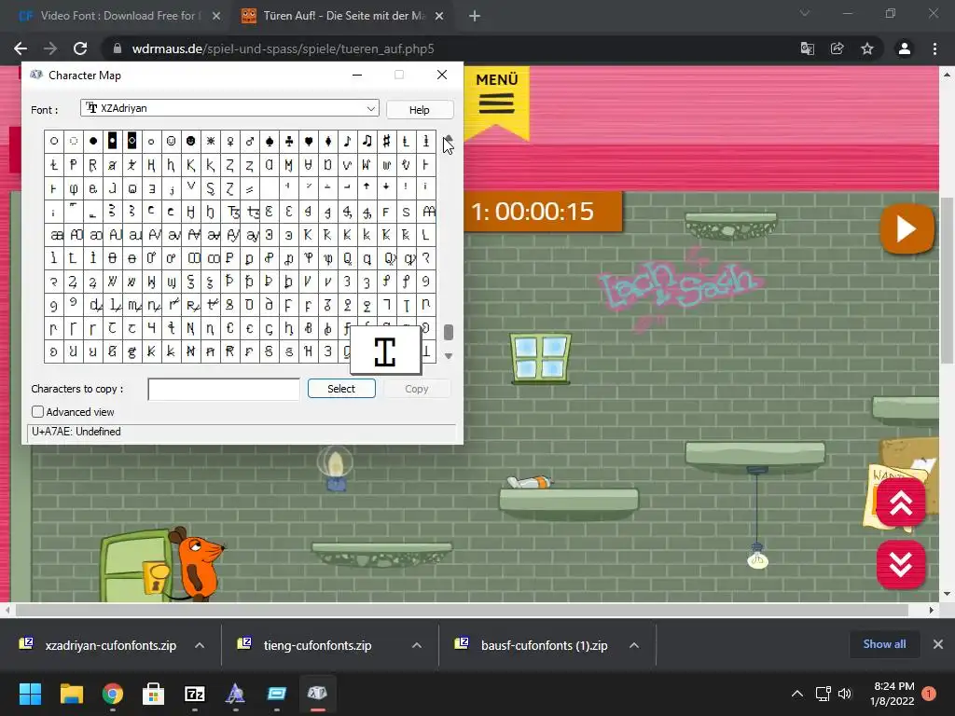Click the wall lamp above the mouse
955x716 pixels.
click(x=336, y=469)
